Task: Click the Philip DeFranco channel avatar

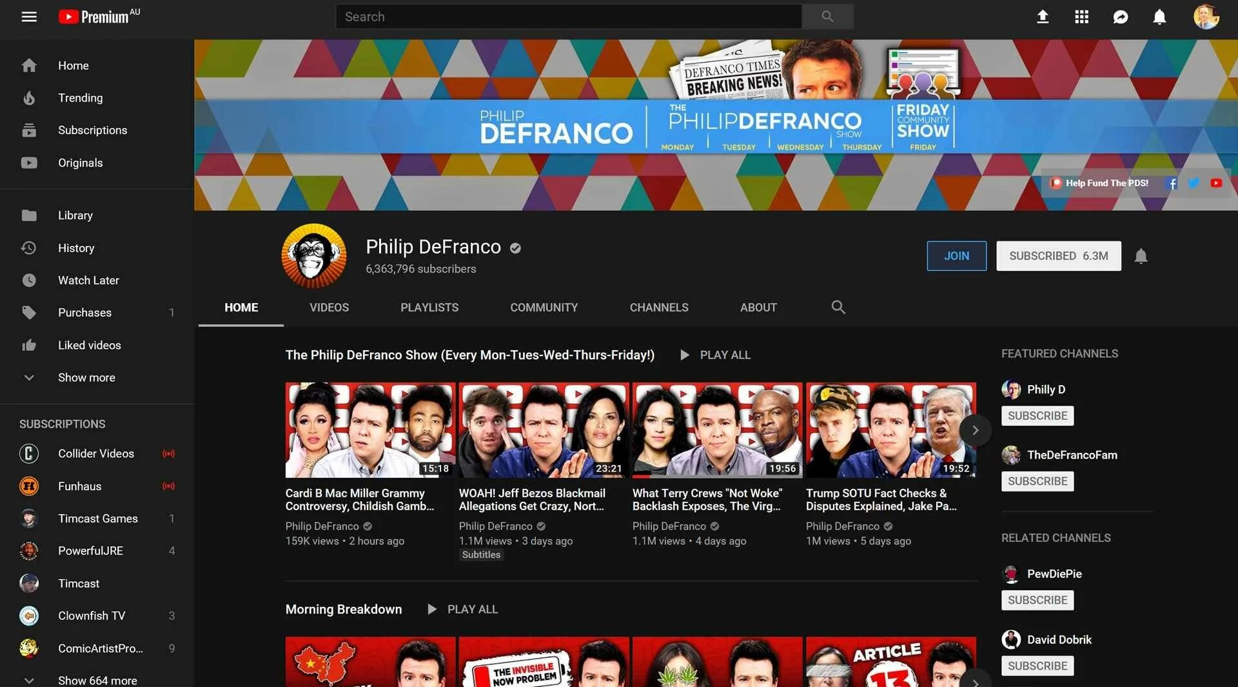Action: 313,255
